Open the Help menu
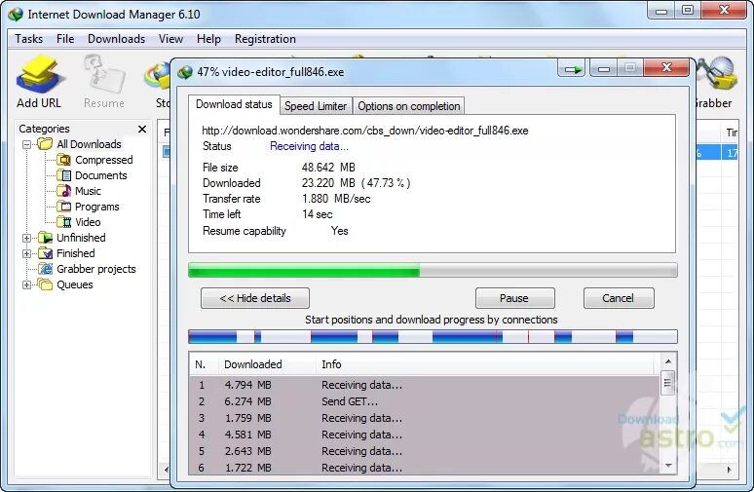 pos(208,39)
